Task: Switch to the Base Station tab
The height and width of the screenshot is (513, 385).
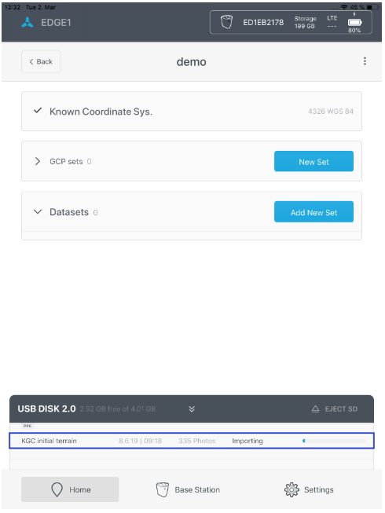Action: 188,489
